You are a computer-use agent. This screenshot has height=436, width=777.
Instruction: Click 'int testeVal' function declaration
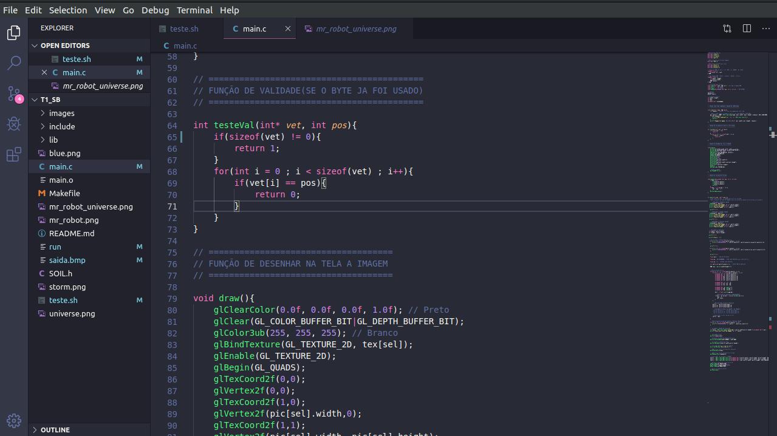click(x=275, y=125)
